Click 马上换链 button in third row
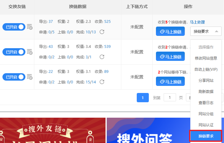This screenshot has width=224, height=143. [170, 81]
